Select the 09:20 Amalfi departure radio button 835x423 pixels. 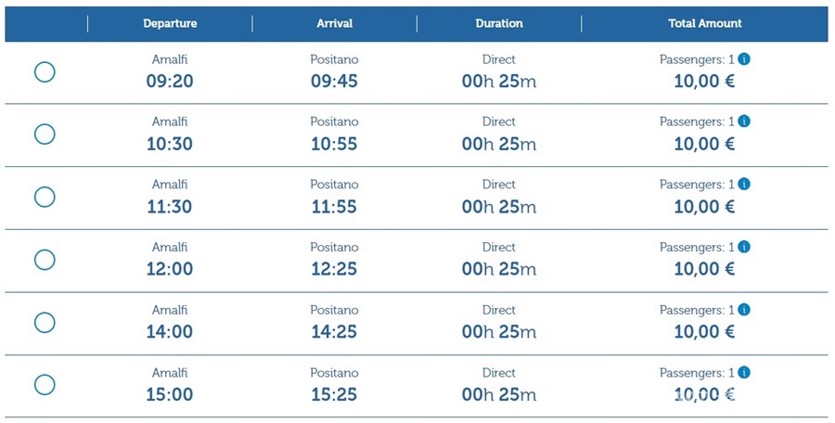45,71
